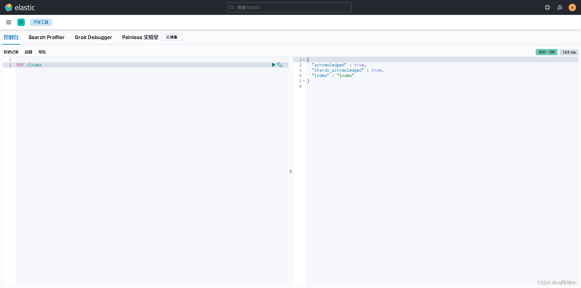This screenshot has height=288, width=581.
Task: Open the user avatar menu
Action: 572,7
